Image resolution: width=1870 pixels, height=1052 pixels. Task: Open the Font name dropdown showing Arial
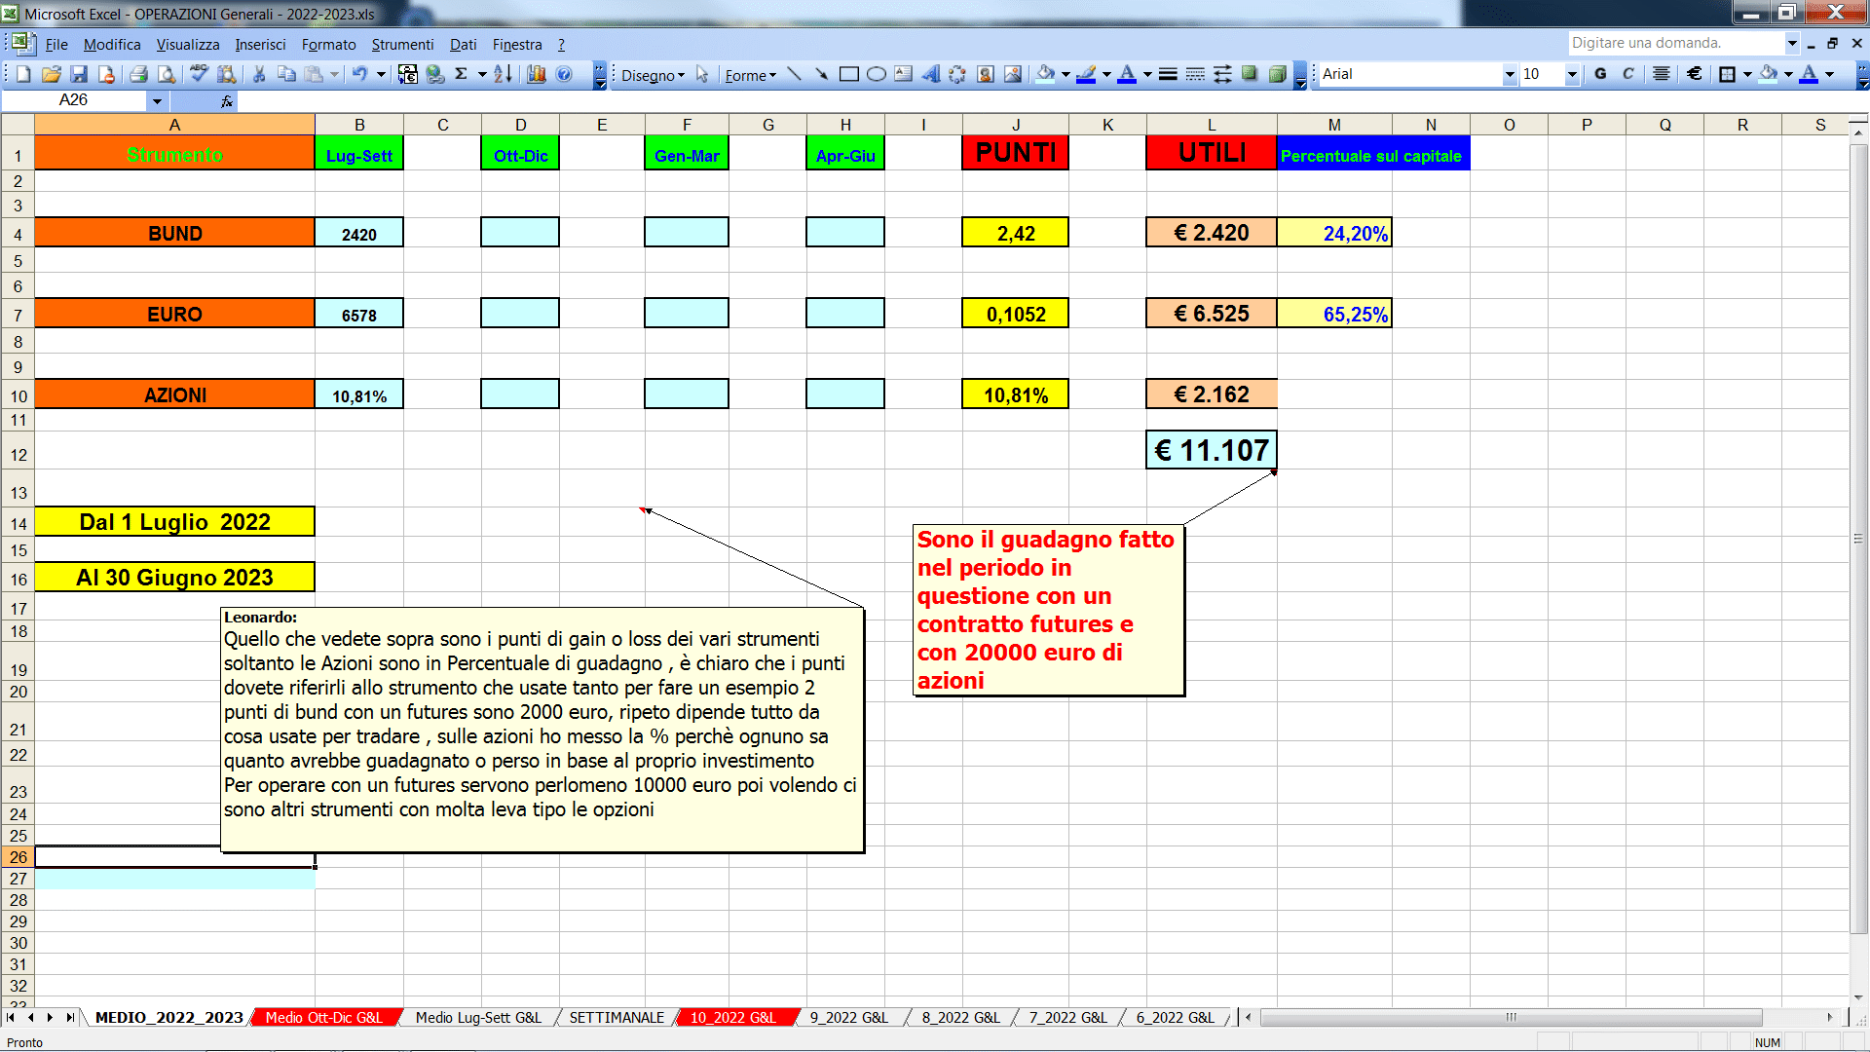pos(1510,74)
